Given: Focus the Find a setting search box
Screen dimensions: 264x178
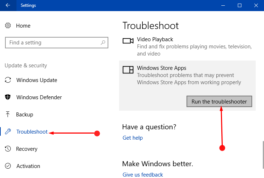Looking at the screenshot, I should [57, 43].
